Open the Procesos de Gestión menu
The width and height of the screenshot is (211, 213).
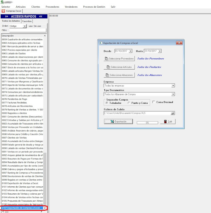point(94,7)
